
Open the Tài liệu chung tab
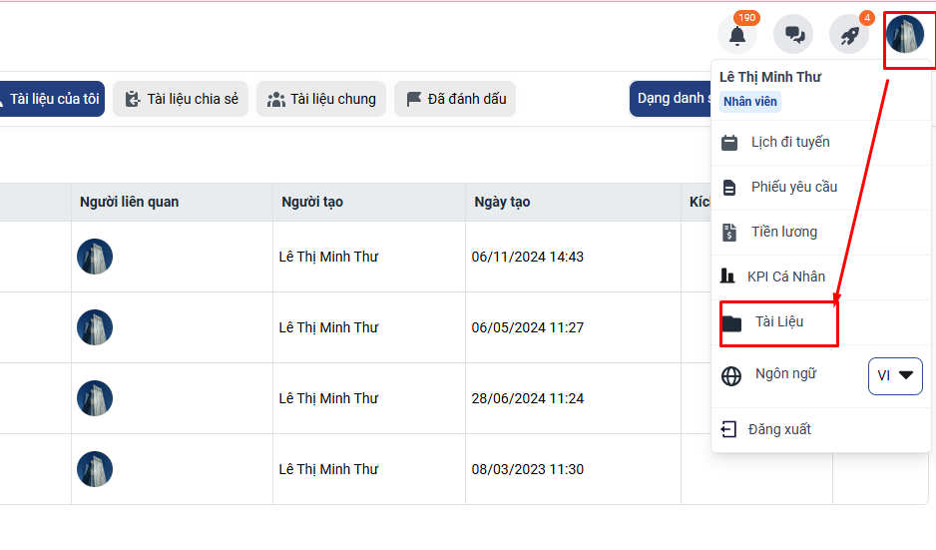coord(321,99)
